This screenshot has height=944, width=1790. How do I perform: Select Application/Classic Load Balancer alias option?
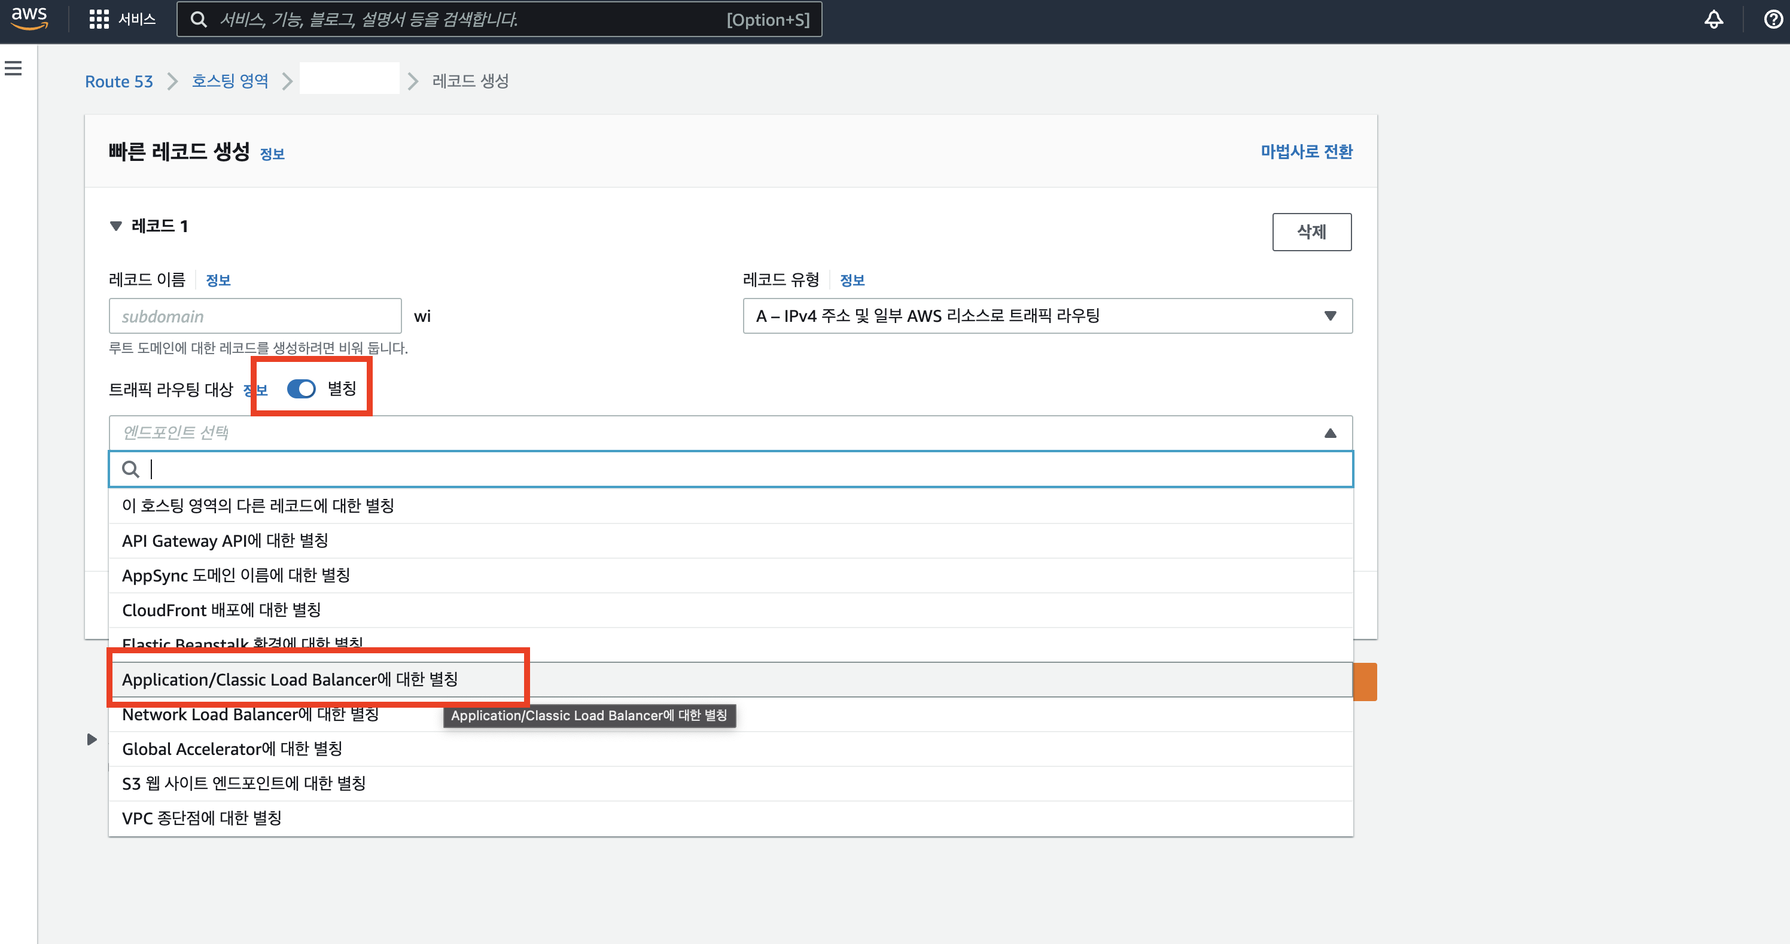290,680
